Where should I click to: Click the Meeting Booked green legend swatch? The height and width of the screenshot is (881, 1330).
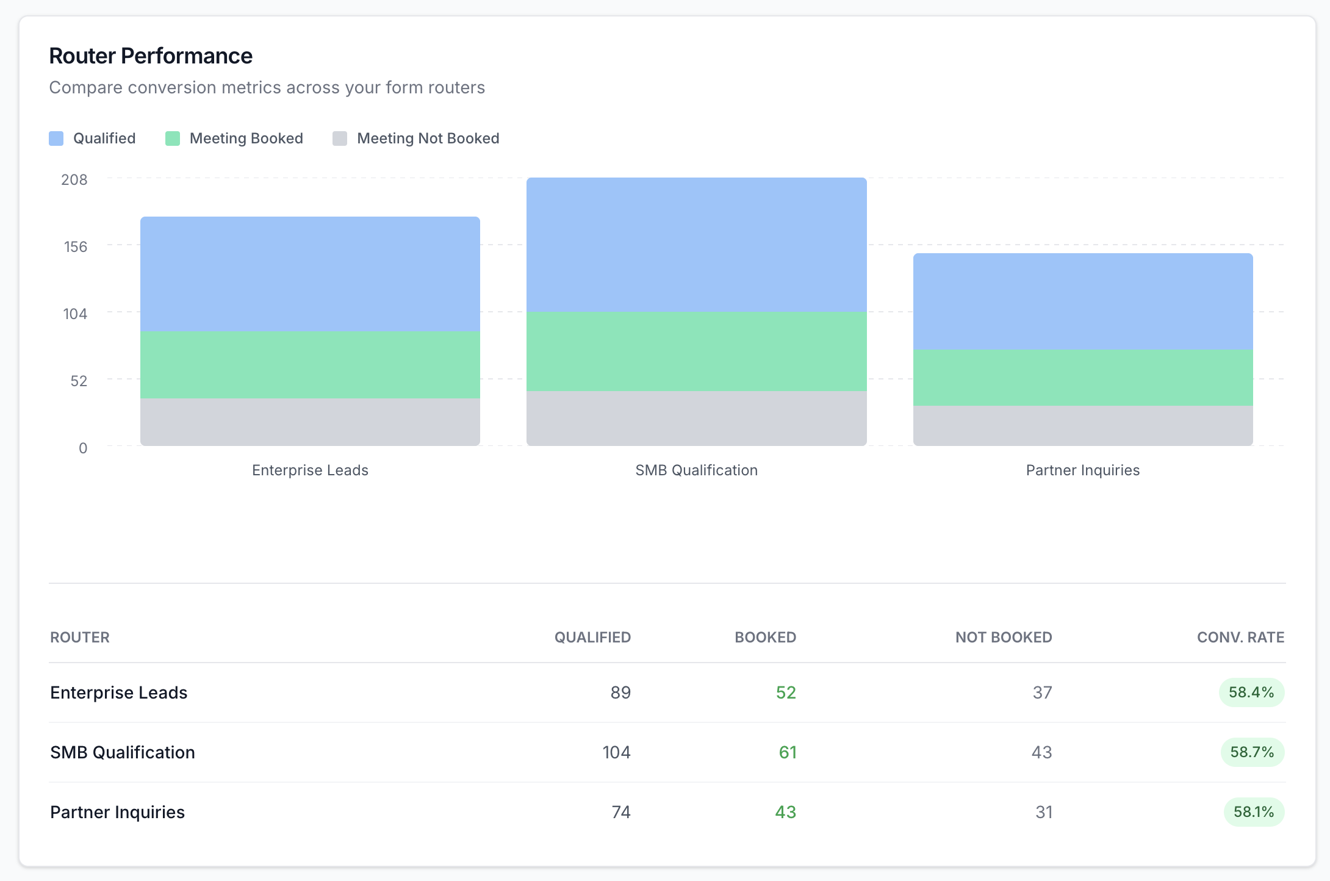[173, 138]
